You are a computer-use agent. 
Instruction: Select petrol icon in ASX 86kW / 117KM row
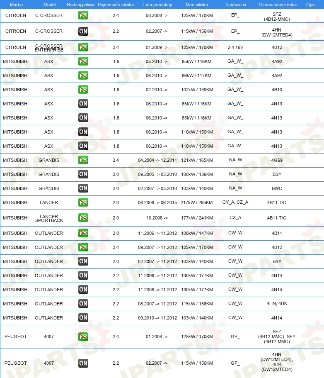tap(83, 76)
